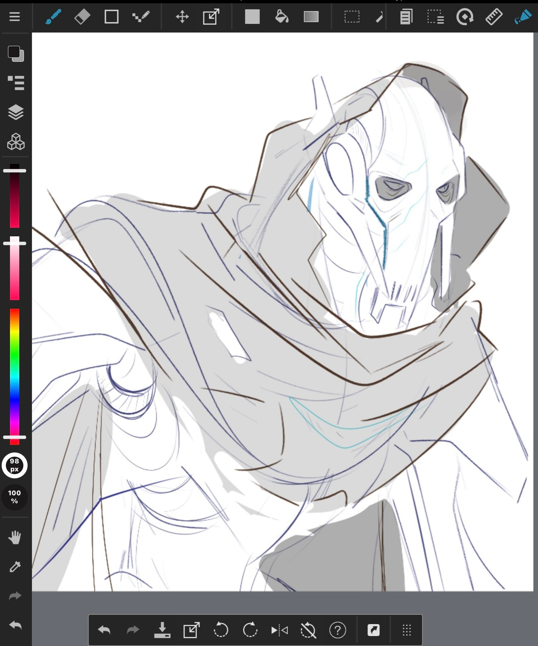Select the dot-and-pen point tool
538x646 pixels.
point(141,17)
